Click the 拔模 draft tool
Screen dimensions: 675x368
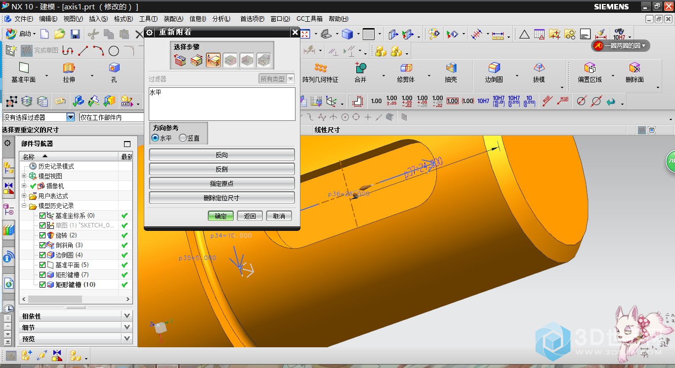539,73
